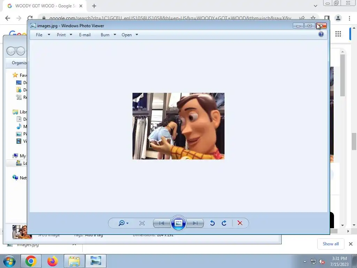Click the Explorer Back round button

click(x=11, y=51)
